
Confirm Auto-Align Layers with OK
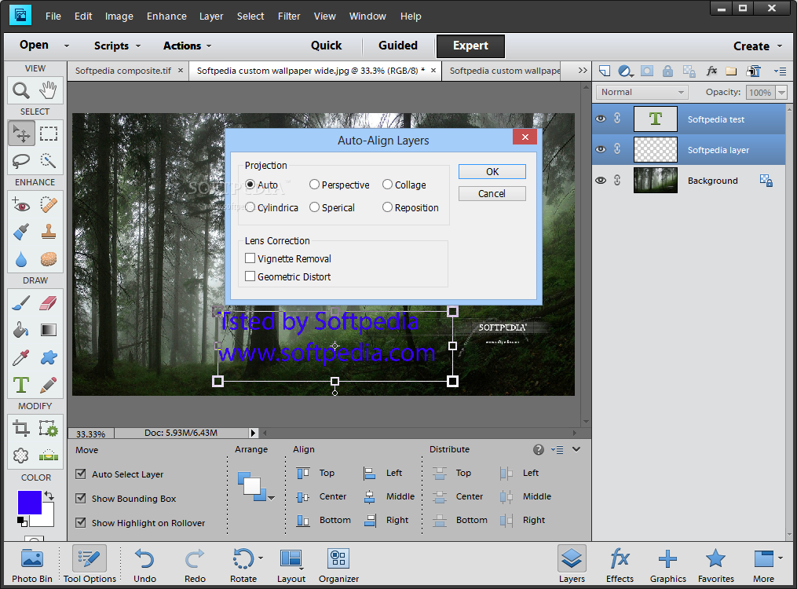click(492, 172)
